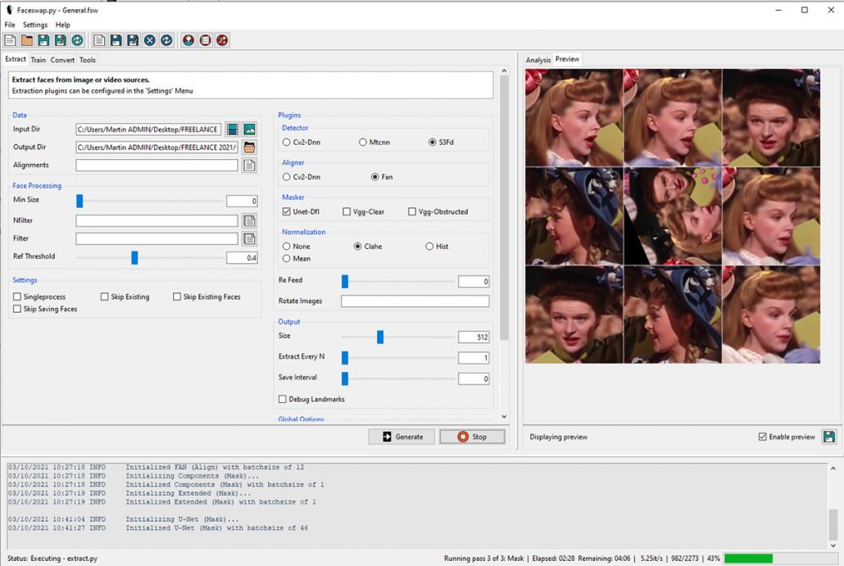Select the Mtcnn detector
The width and height of the screenshot is (844, 566).
click(x=374, y=142)
